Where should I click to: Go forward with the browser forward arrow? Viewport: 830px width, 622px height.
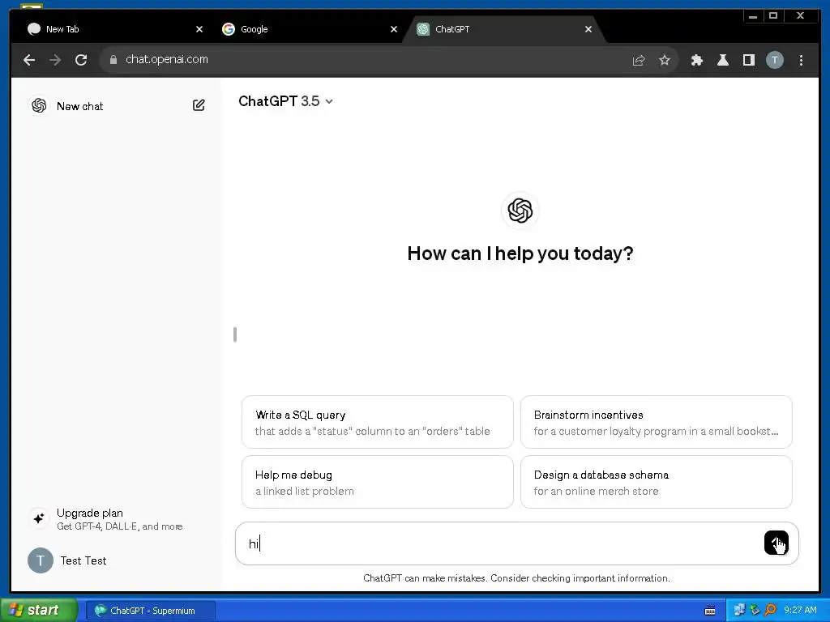click(x=55, y=60)
